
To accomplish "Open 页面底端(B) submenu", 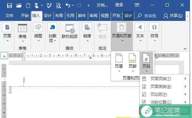I will (164, 87).
